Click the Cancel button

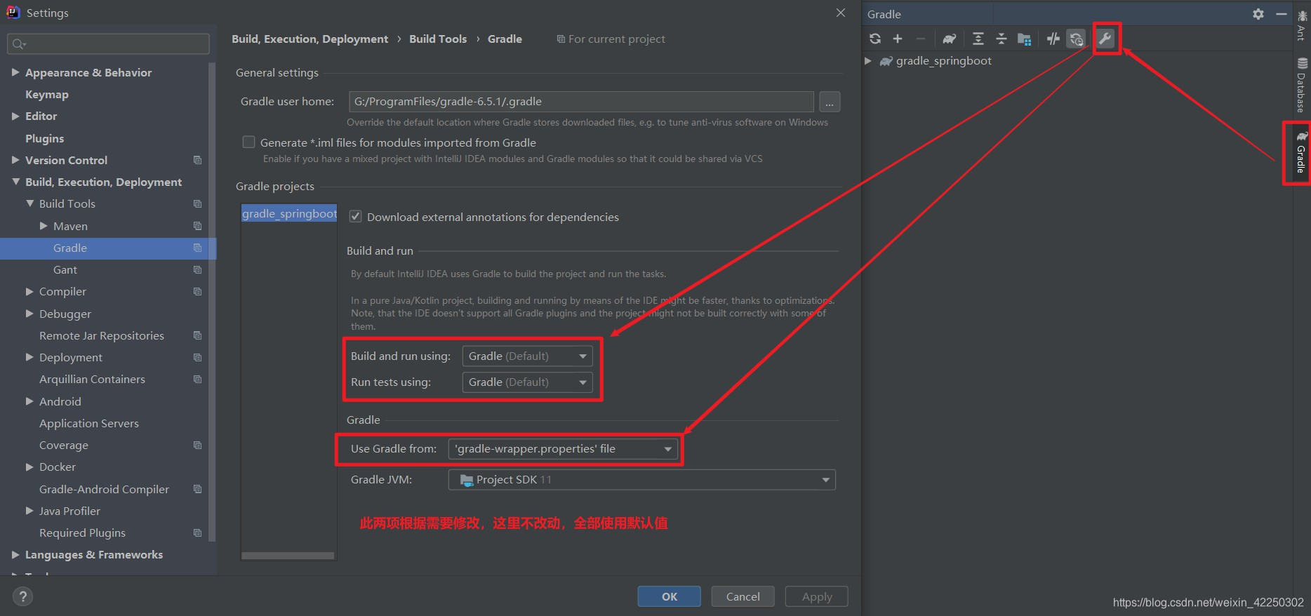pyautogui.click(x=743, y=596)
